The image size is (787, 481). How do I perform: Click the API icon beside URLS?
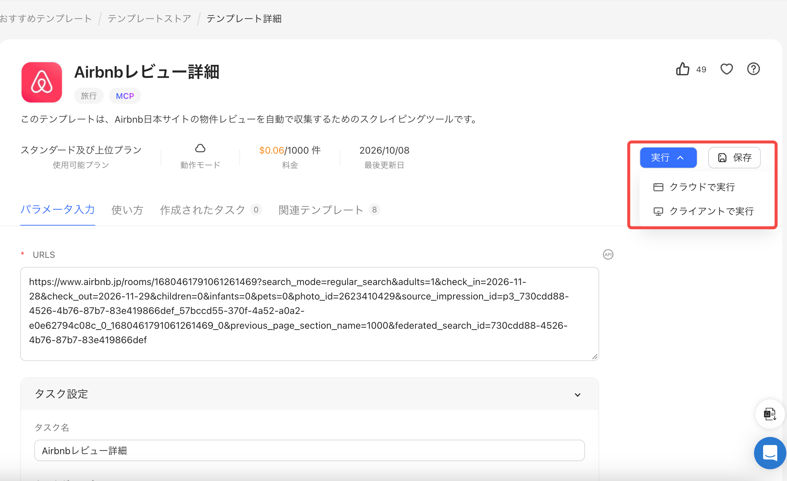[608, 254]
